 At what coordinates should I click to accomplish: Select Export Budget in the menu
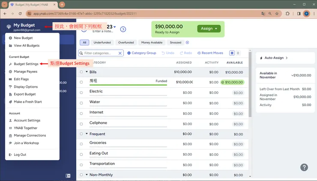pyautogui.click(x=25, y=94)
